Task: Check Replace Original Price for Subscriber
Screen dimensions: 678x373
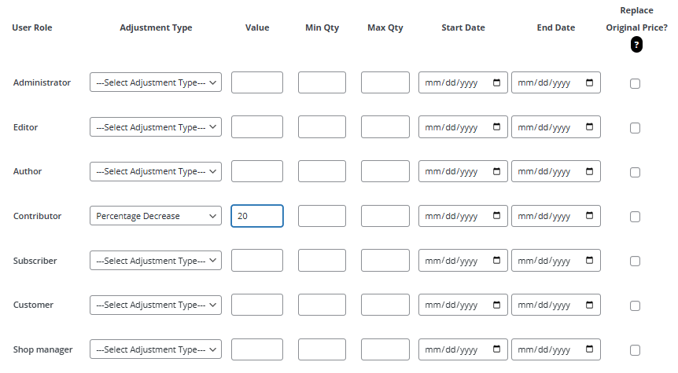Action: (636, 261)
